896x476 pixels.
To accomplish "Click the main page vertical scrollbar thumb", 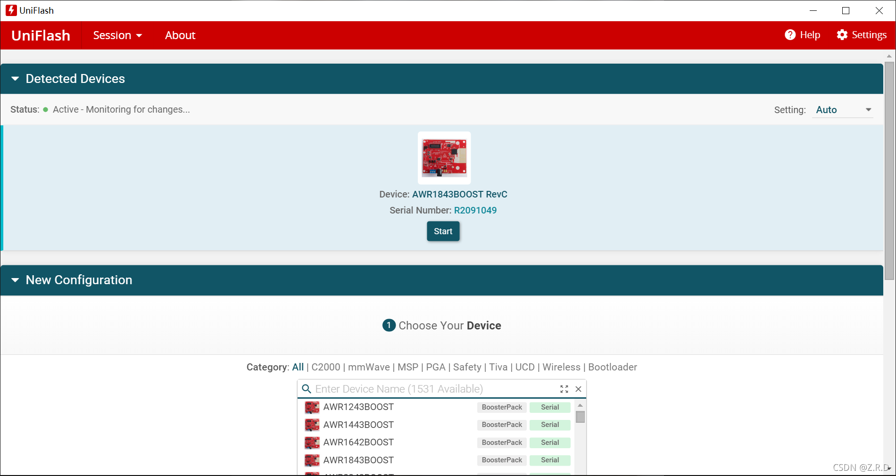I will (889, 171).
